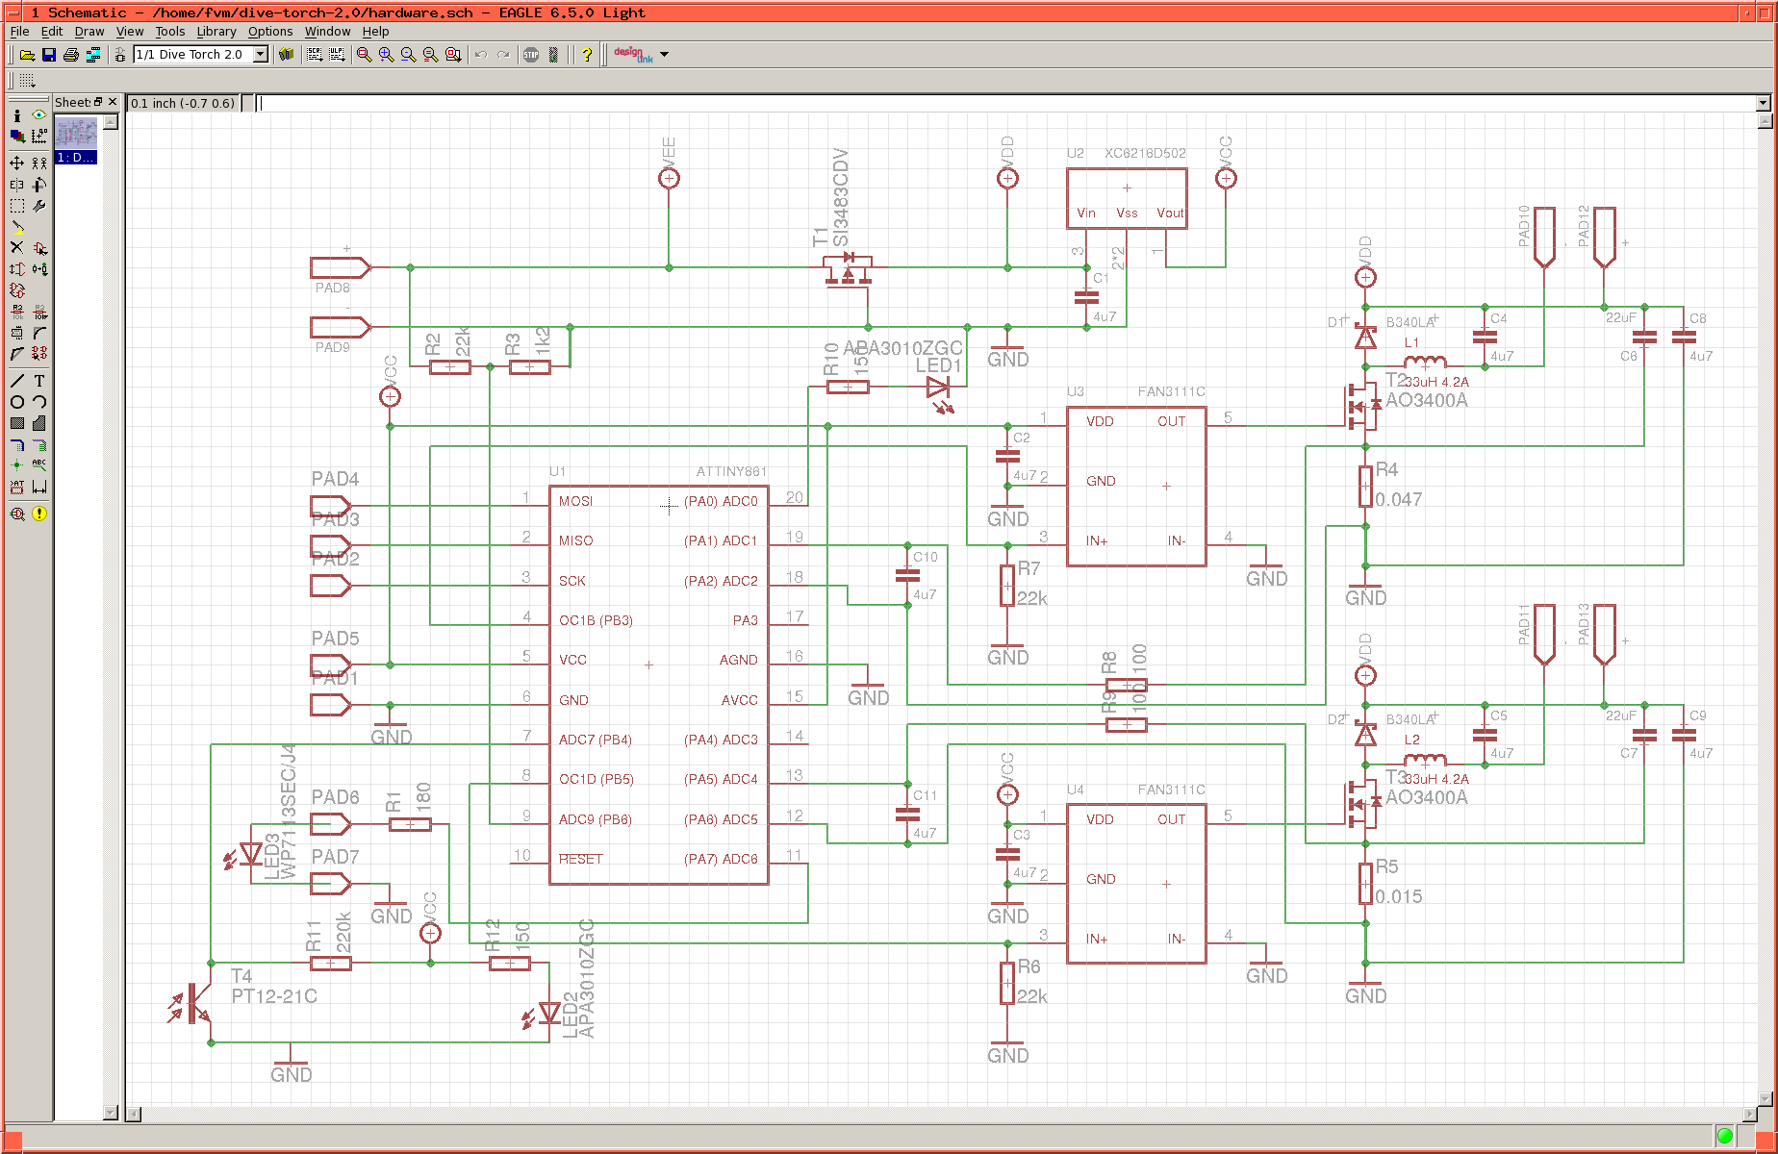Zoom out of the schematic

408,55
